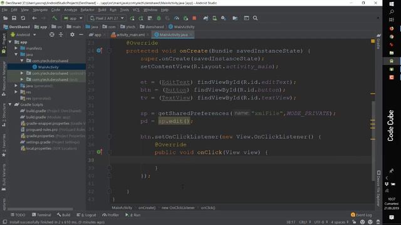Toggle the Build Variants tool window stripe
The height and width of the screenshot is (225, 401).
coord(4,177)
